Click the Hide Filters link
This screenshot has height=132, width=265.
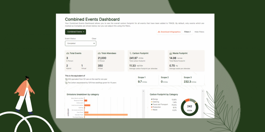[x=199, y=32]
